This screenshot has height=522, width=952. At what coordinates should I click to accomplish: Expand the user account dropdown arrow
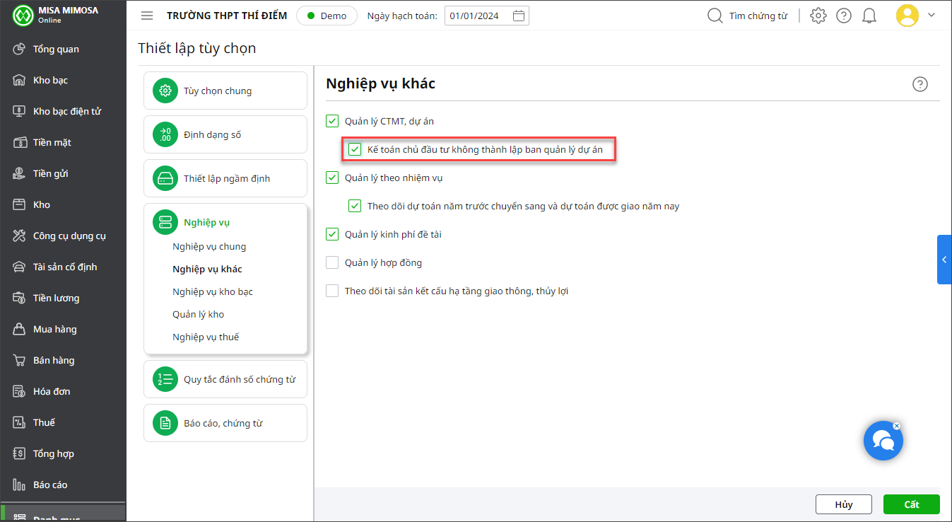pos(932,15)
